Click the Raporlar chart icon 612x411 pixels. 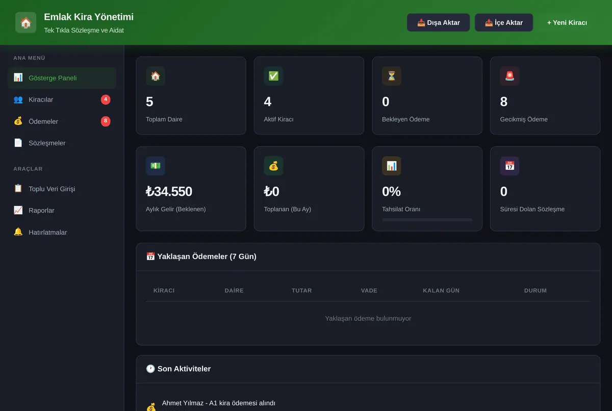[x=18, y=210]
